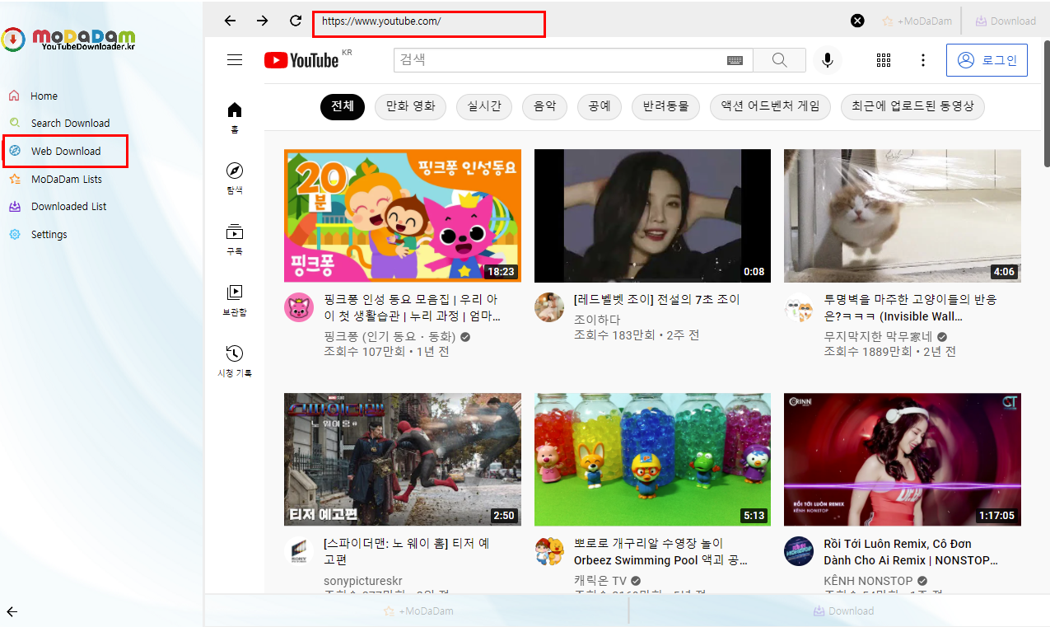
Task: Open Search Download page
Action: [x=70, y=123]
